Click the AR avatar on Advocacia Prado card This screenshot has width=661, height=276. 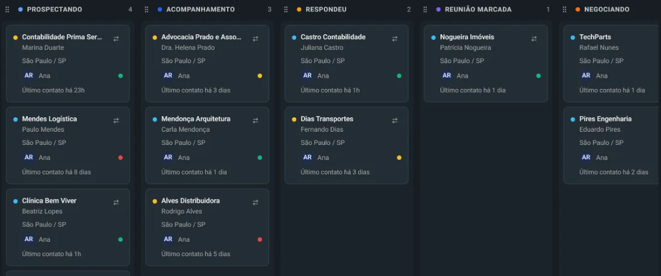point(168,76)
